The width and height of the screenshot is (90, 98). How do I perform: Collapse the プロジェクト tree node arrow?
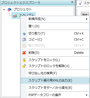coord(4,10)
